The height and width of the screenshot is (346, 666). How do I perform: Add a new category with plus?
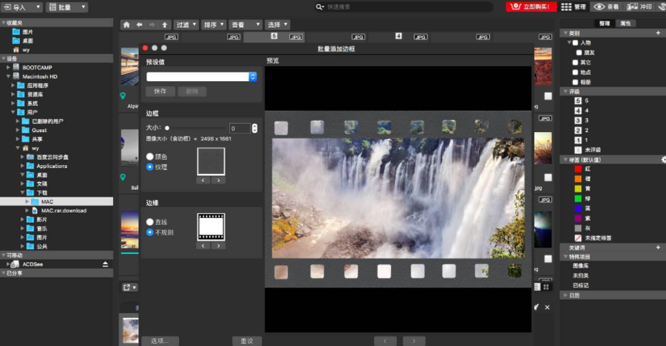pos(658,32)
